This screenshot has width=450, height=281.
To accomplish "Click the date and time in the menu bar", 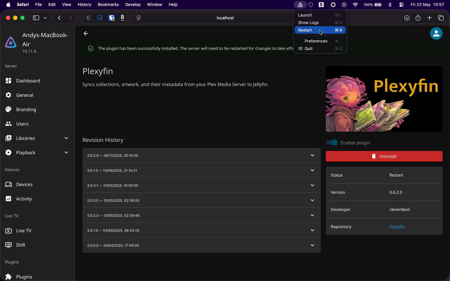I will pos(427,5).
